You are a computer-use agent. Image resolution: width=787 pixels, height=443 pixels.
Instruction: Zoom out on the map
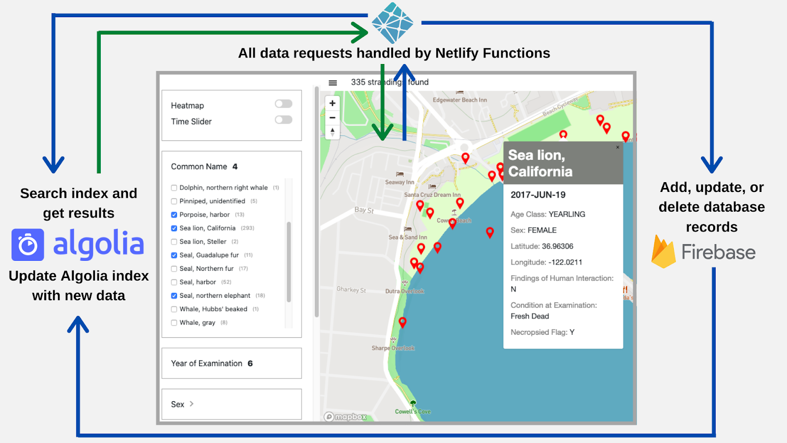[x=333, y=118]
